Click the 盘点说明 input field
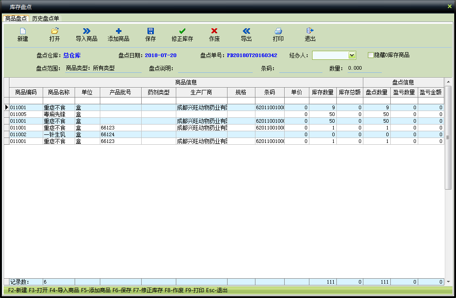456x298 pixels. (x=215, y=68)
